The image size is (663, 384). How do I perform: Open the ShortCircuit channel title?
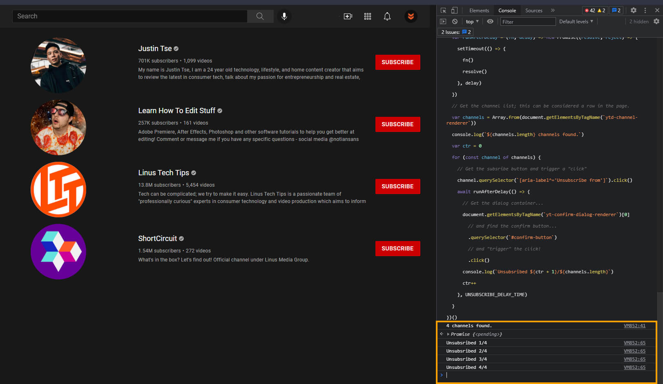pos(157,239)
